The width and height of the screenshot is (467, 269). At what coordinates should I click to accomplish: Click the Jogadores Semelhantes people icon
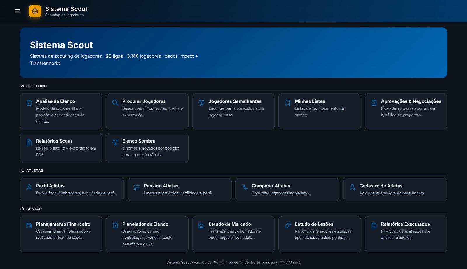(201, 103)
